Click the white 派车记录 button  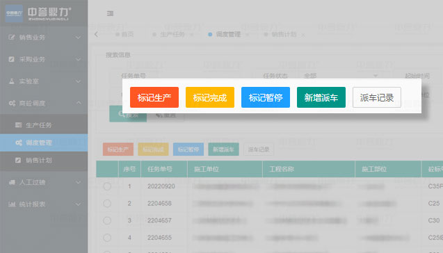377,97
